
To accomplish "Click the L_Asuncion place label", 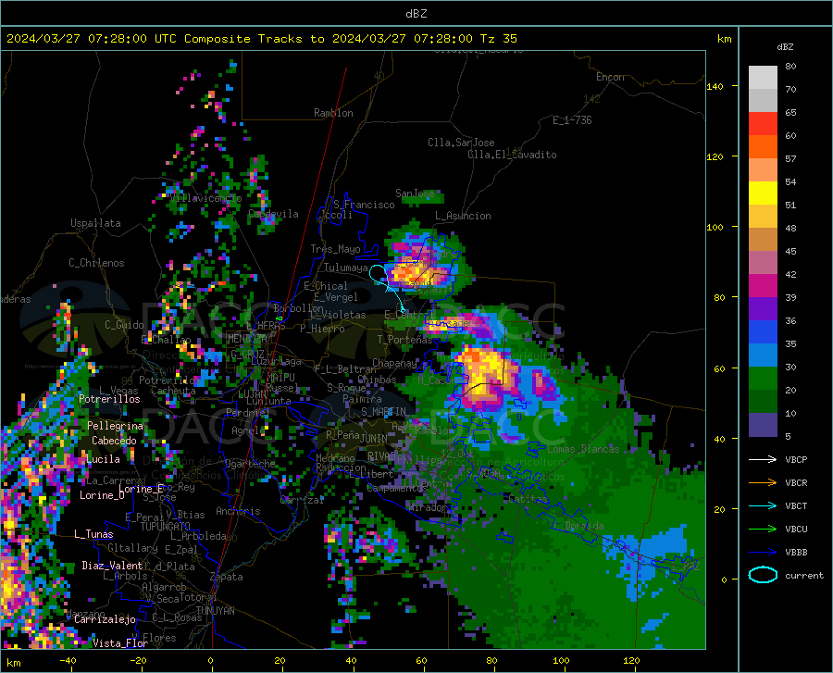I will pyautogui.click(x=463, y=216).
